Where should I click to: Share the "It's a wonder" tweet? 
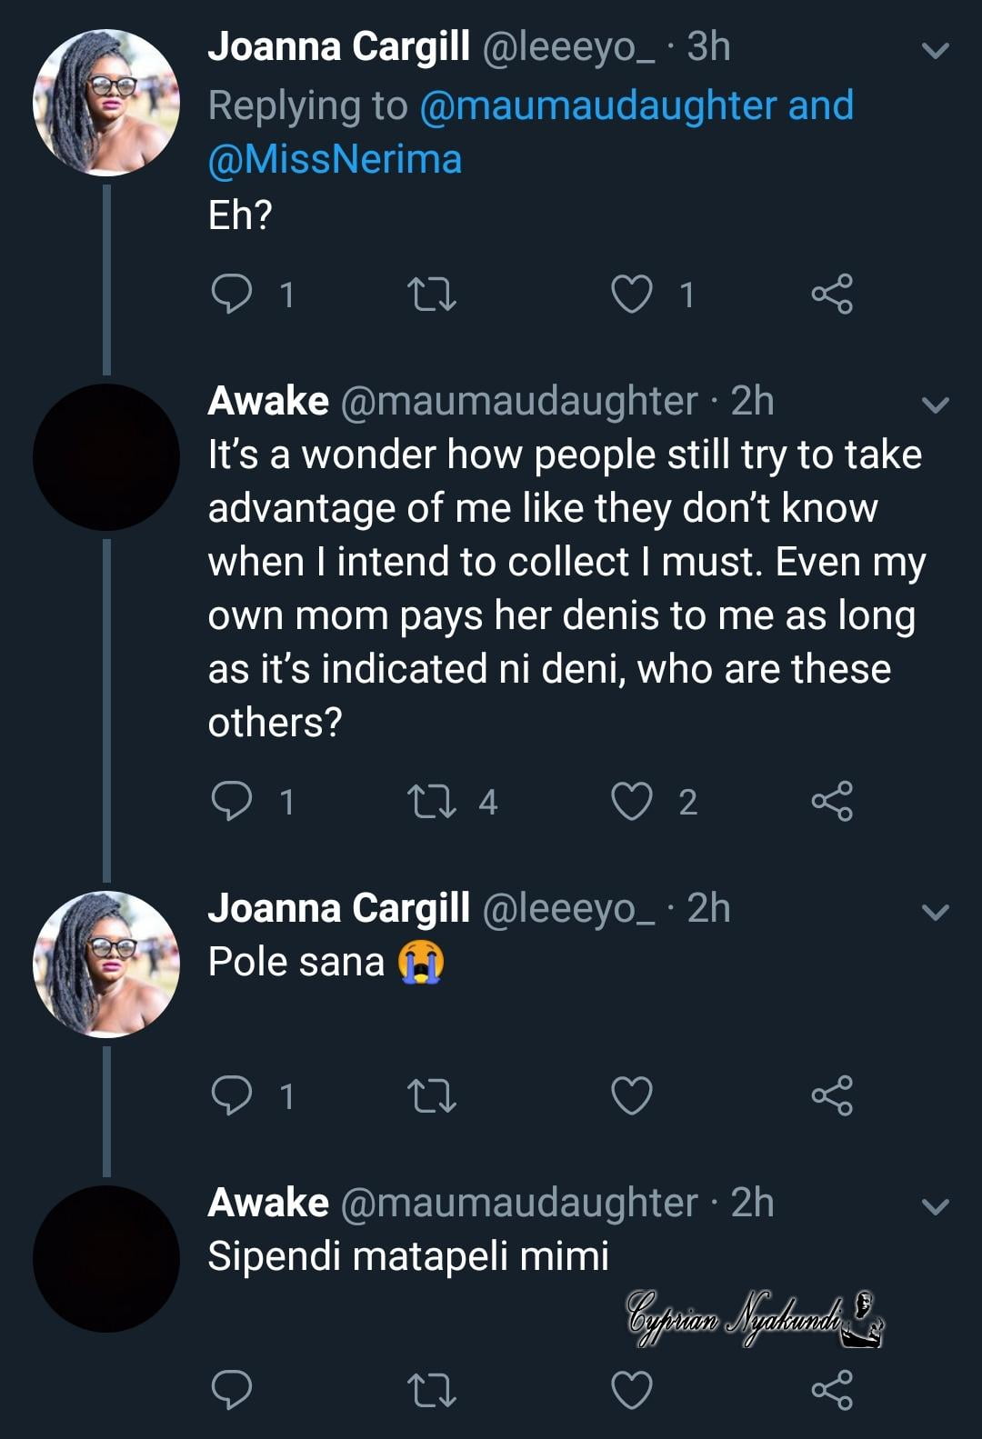tap(832, 801)
